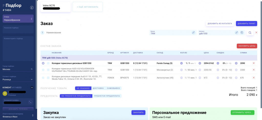The height and width of the screenshot is (120, 262).
Task: Tick the checkbox for the FENOX brake pads
Action: tap(48, 78)
